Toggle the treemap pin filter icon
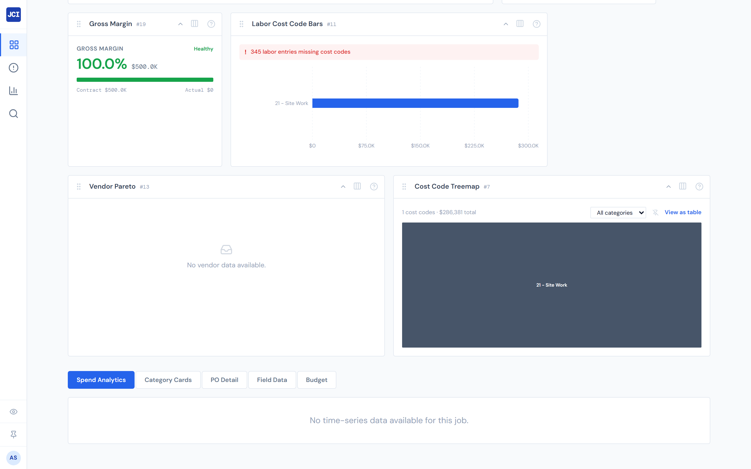751x469 pixels. 655,212
